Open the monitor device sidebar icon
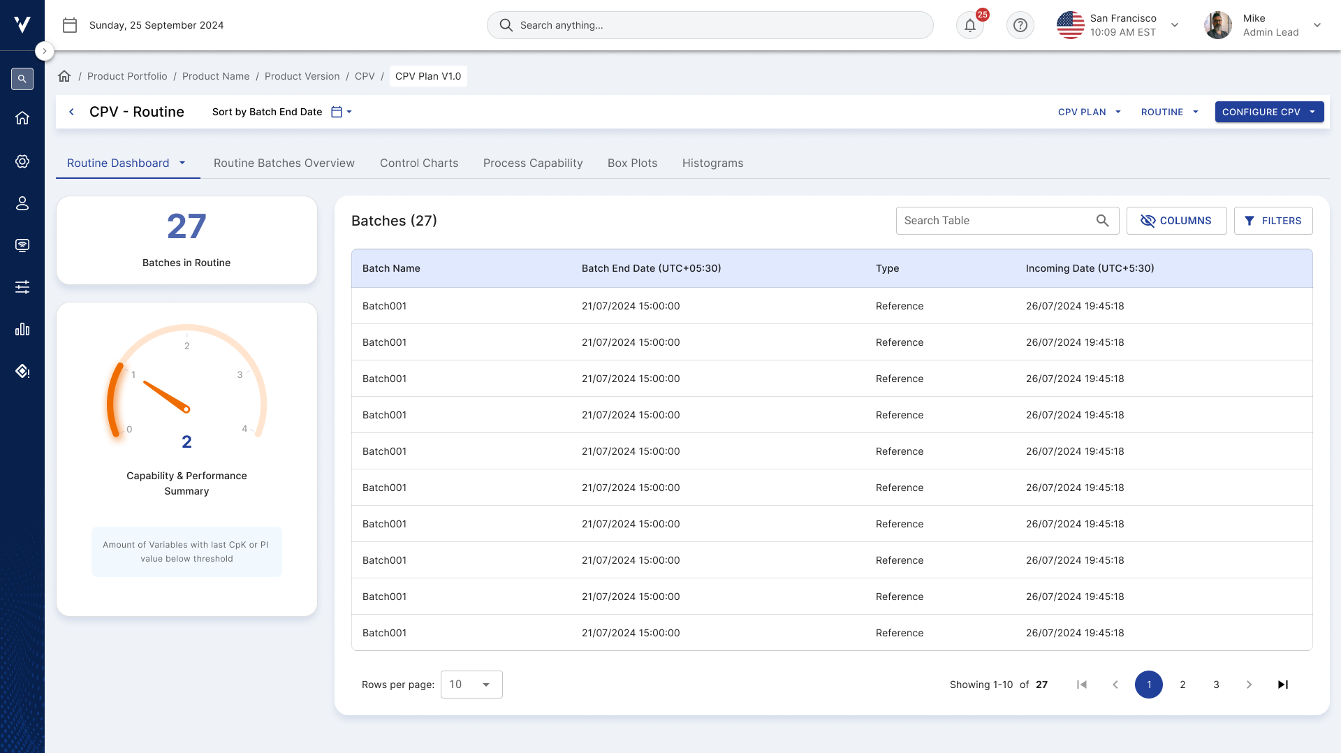 [22, 245]
